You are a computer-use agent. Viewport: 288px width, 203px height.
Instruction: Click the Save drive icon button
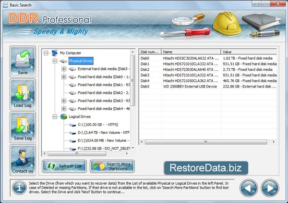coord(23,62)
